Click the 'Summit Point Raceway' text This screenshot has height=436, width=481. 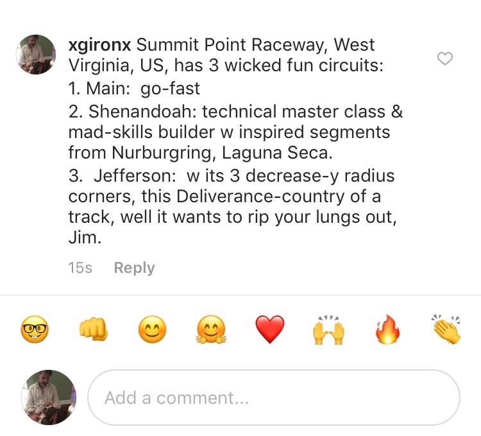[230, 45]
